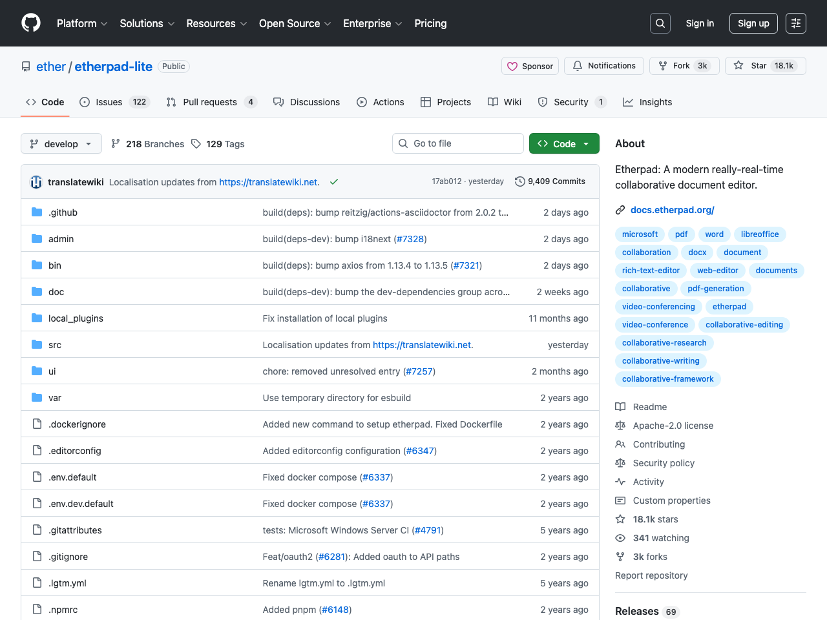Expand the Platform menu in the header
This screenshot has height=620, width=827.
point(82,23)
